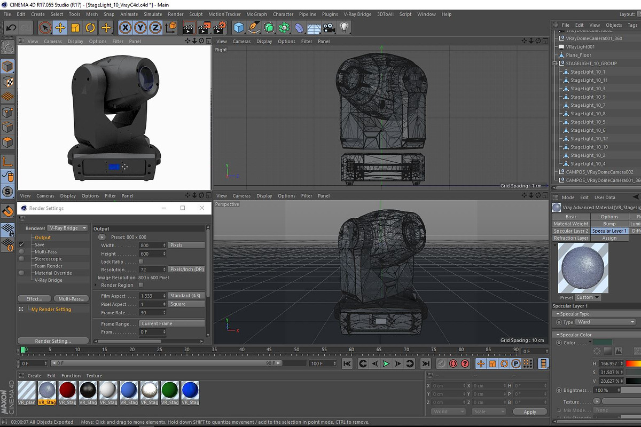Open the Pixels/Inch (DPI) dropdown
The width and height of the screenshot is (641, 427).
(x=186, y=270)
